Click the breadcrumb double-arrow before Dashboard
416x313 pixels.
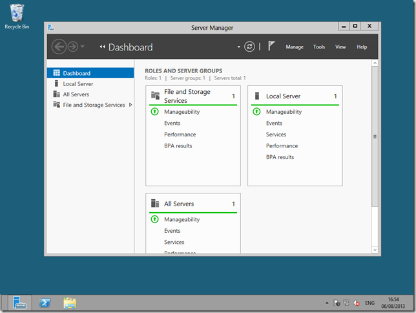[103, 47]
